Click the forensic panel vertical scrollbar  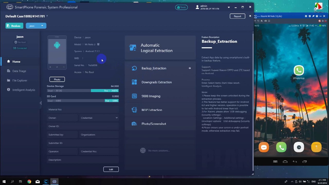tap(253, 102)
